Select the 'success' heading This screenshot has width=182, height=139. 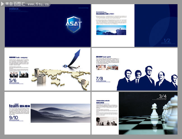click(x=100, y=103)
